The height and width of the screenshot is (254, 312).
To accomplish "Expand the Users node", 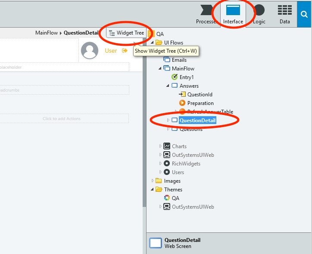I will click(x=160, y=172).
